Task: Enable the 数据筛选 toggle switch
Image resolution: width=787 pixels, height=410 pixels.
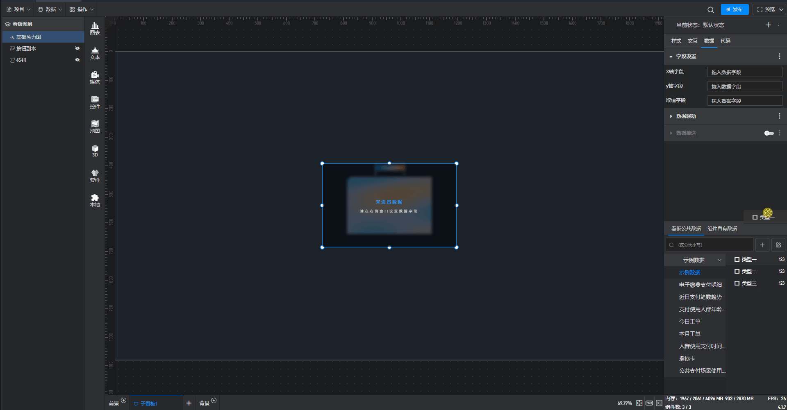Action: pos(769,133)
